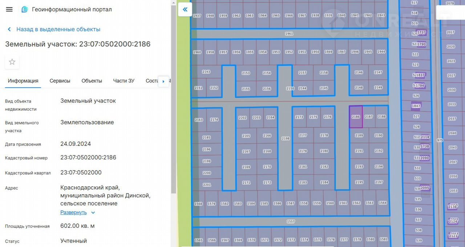This screenshot has height=247, width=465.
Task: Collapse the side panel with double-arrow
Action: point(185,9)
